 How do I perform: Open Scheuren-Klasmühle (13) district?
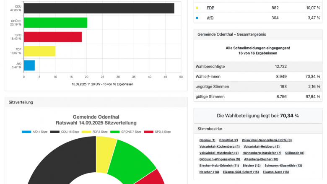(x=283, y=166)
